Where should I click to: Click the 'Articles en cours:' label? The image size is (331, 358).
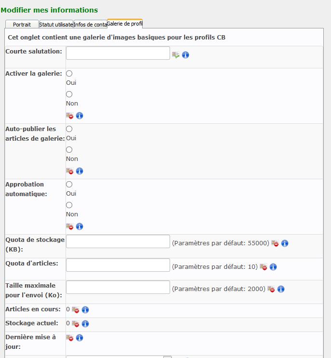33,309
